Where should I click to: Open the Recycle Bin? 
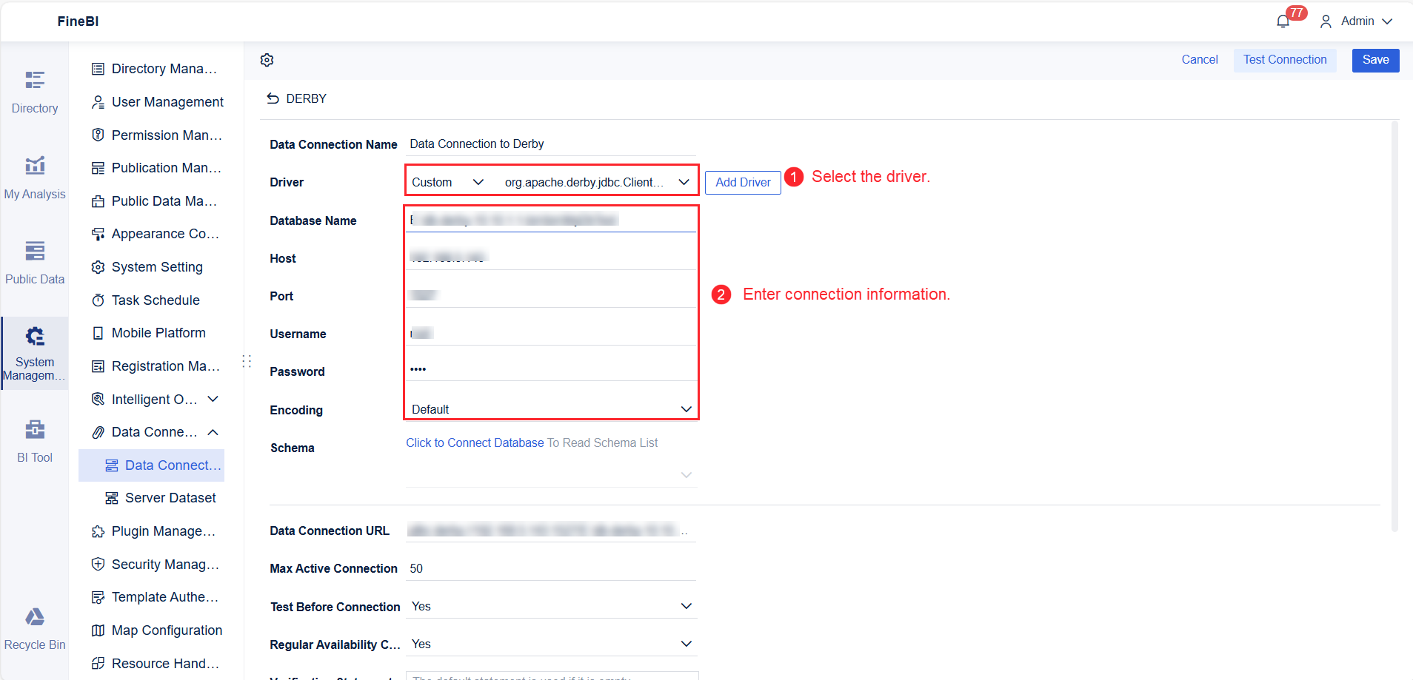35,629
